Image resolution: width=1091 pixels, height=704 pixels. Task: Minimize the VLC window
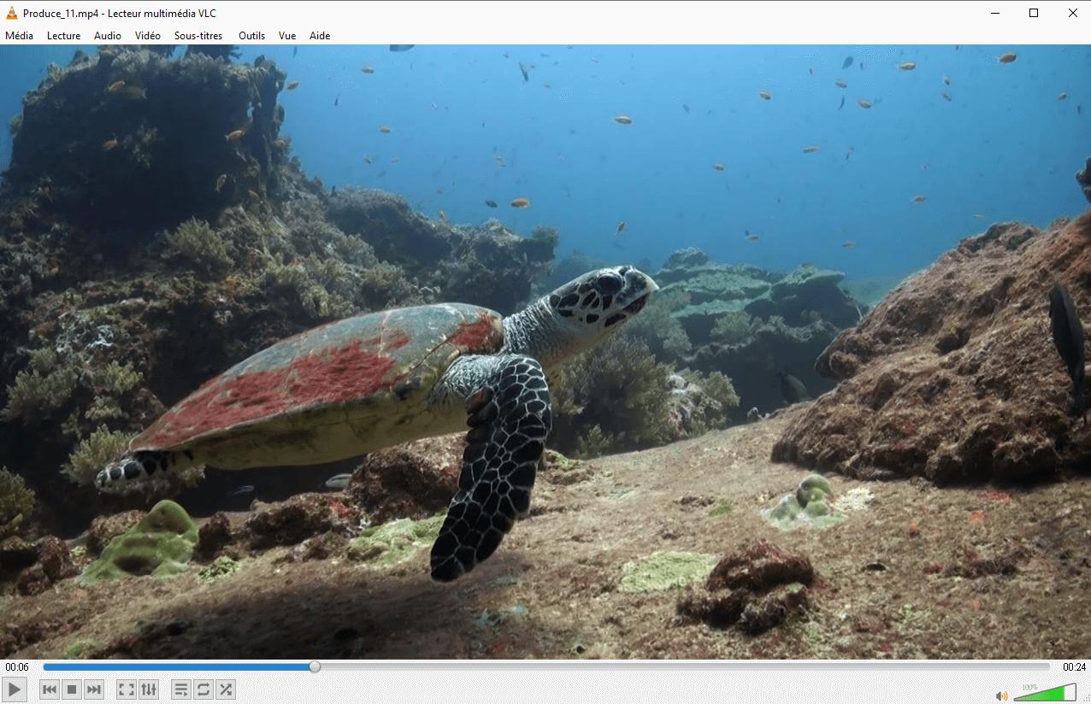pos(994,13)
